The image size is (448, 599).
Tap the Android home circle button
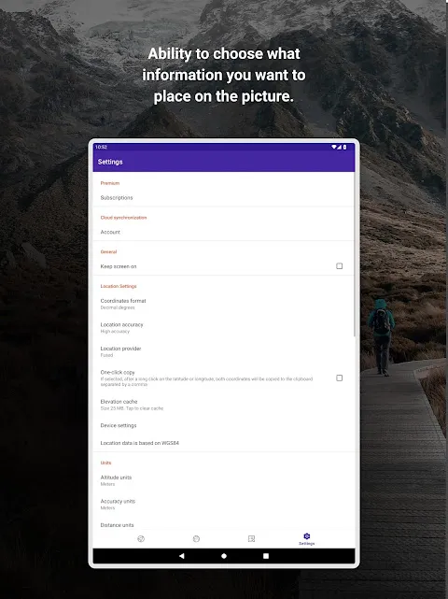(224, 556)
